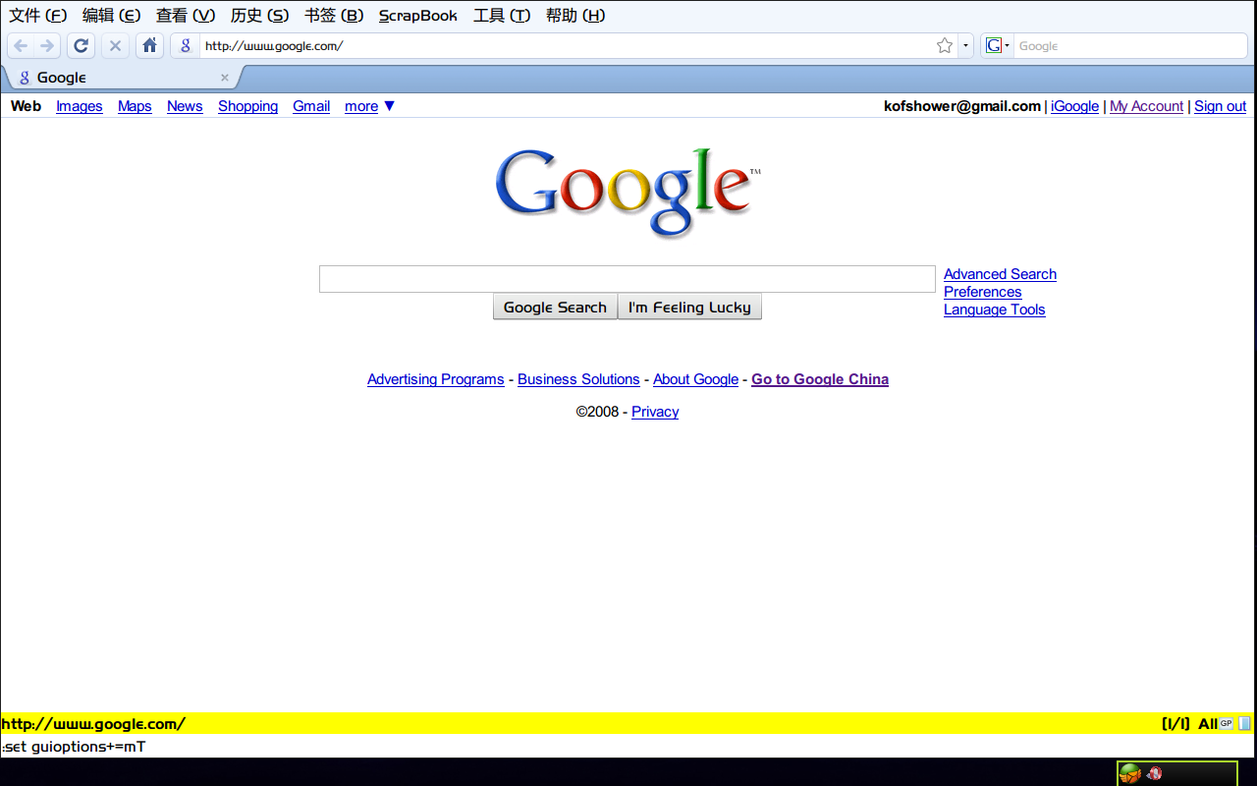
Task: Click the Sign out link
Action: click(1220, 106)
